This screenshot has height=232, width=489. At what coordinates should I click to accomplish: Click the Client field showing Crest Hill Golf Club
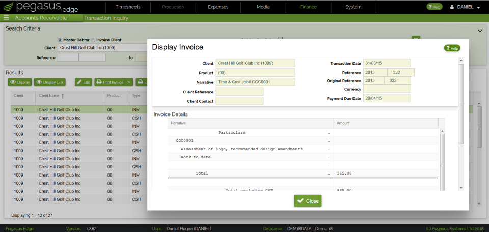(255, 63)
